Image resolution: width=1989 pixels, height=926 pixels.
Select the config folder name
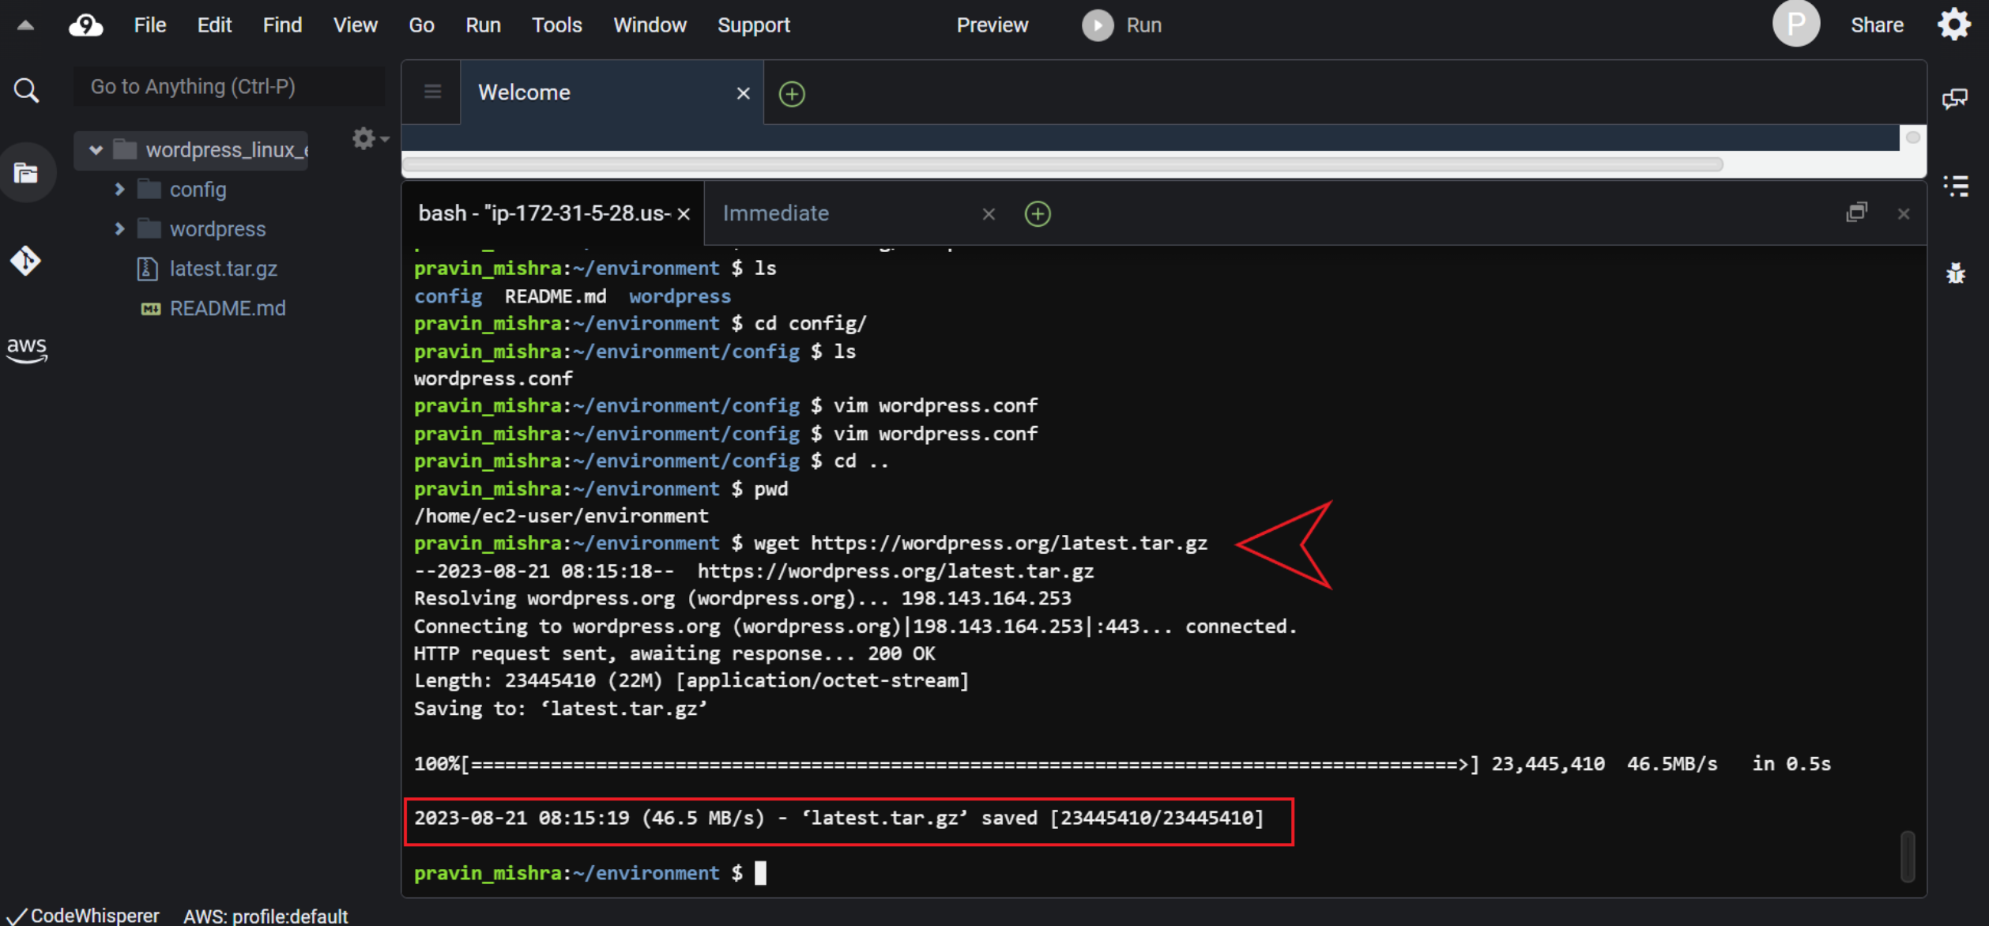(198, 190)
